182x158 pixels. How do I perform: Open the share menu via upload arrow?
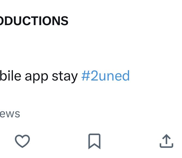(166, 141)
